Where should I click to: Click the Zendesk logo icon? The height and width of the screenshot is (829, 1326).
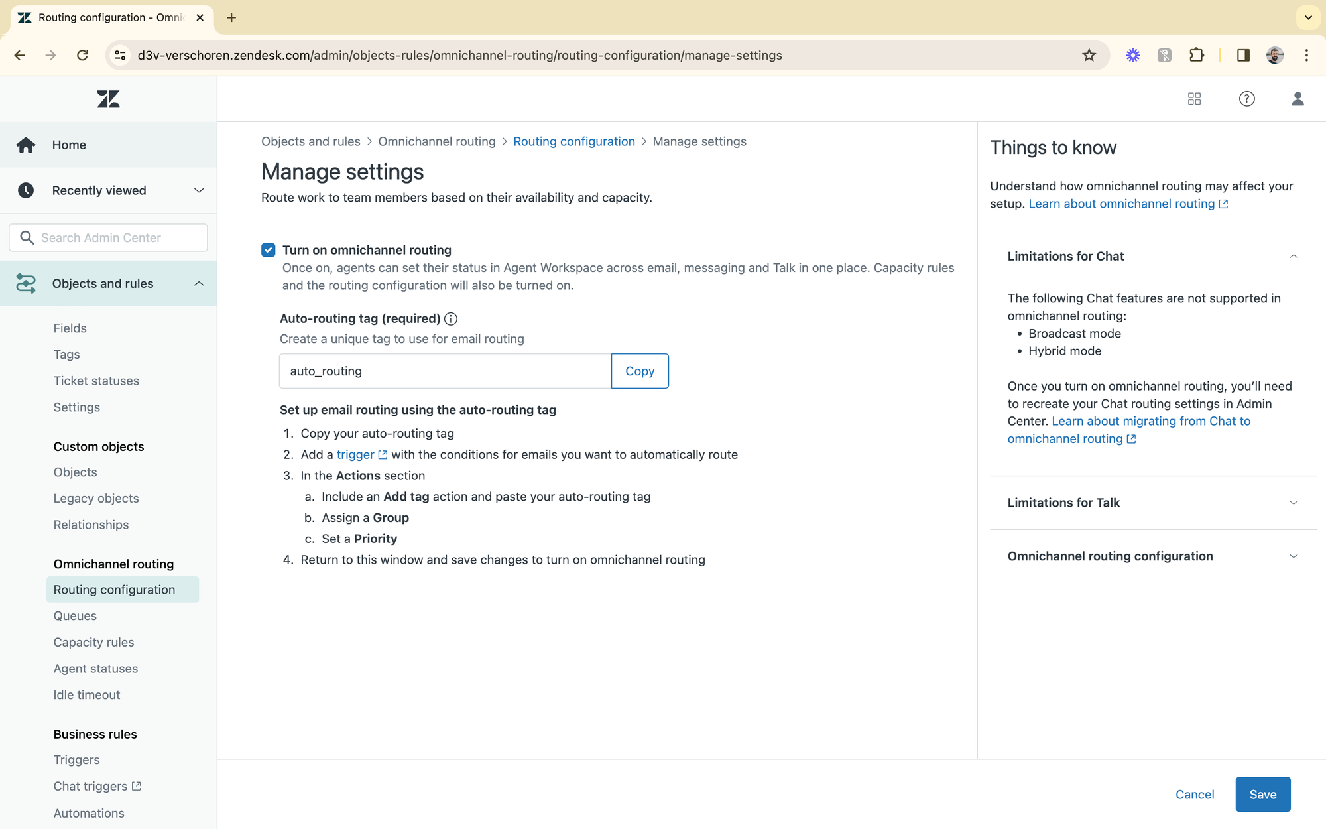(x=108, y=99)
